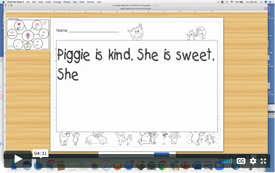This screenshot has width=275, height=173.
Task: Select the Elephant and Piggie standing clipart at the bottom left
Action: point(70,139)
